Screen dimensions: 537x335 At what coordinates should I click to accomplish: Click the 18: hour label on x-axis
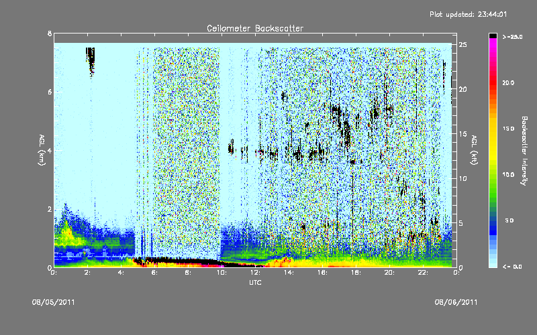(356, 273)
